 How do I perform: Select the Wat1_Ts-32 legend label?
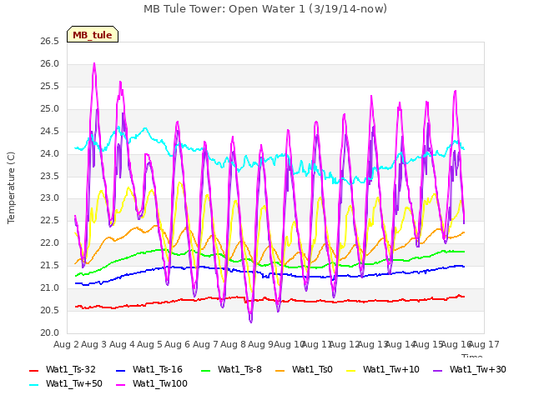pos(71,370)
